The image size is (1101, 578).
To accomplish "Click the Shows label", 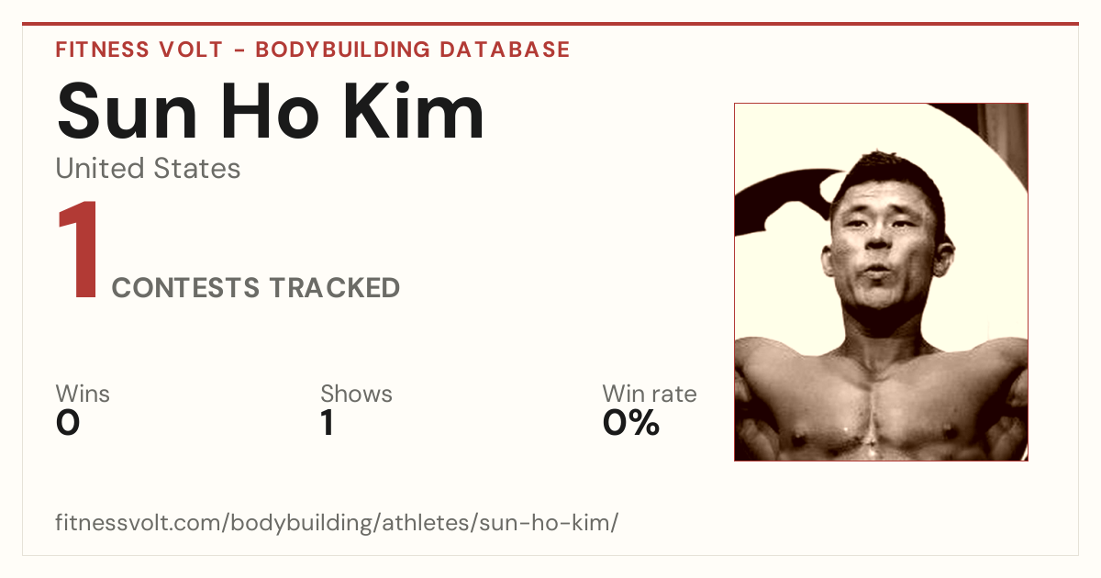I will (x=356, y=395).
